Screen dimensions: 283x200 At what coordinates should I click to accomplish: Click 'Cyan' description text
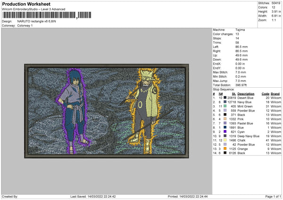pyautogui.click(x=241, y=132)
